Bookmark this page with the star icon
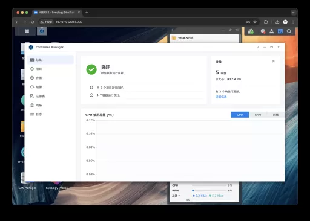 255,22
